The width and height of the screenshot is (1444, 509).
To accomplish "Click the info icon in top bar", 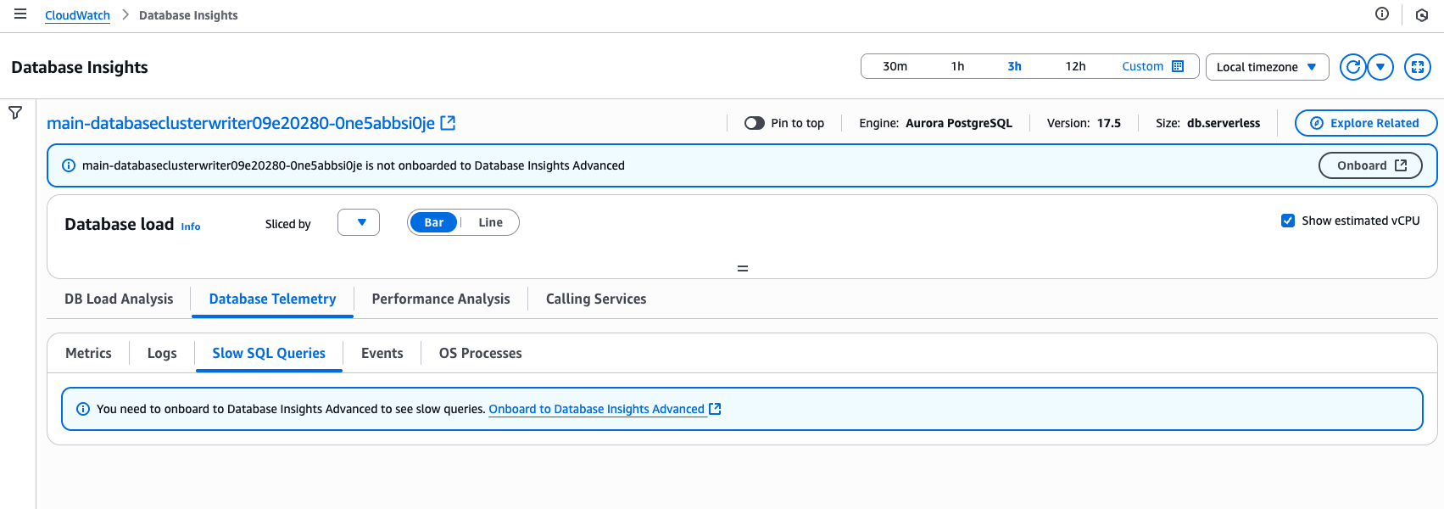I will [x=1382, y=14].
